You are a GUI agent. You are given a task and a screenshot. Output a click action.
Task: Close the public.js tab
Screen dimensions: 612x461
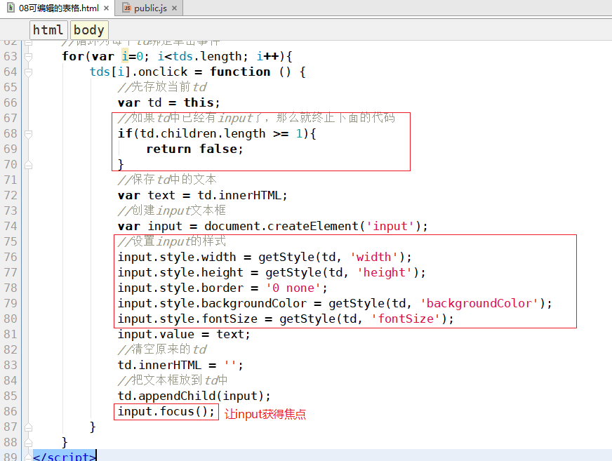point(175,8)
